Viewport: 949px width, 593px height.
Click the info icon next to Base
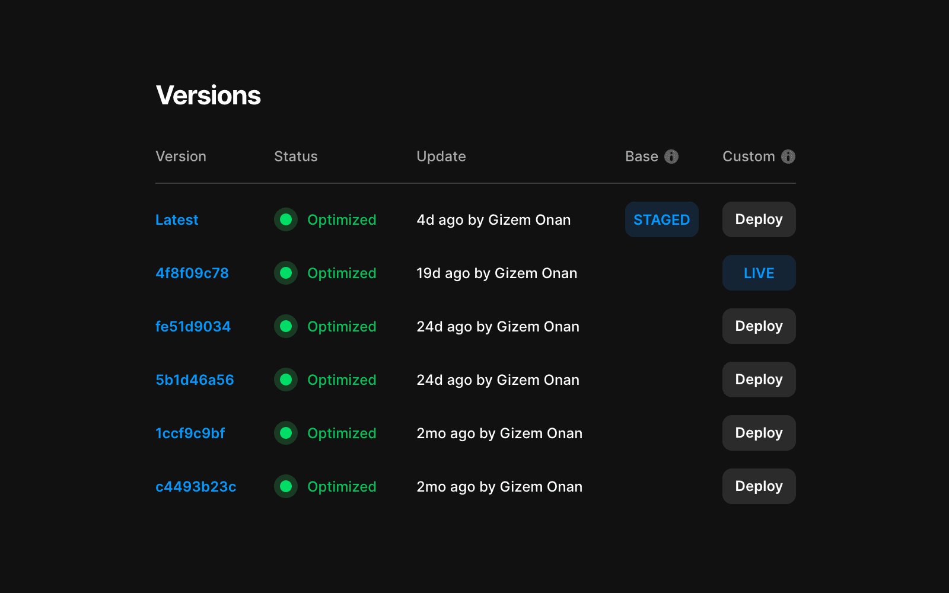coord(671,157)
